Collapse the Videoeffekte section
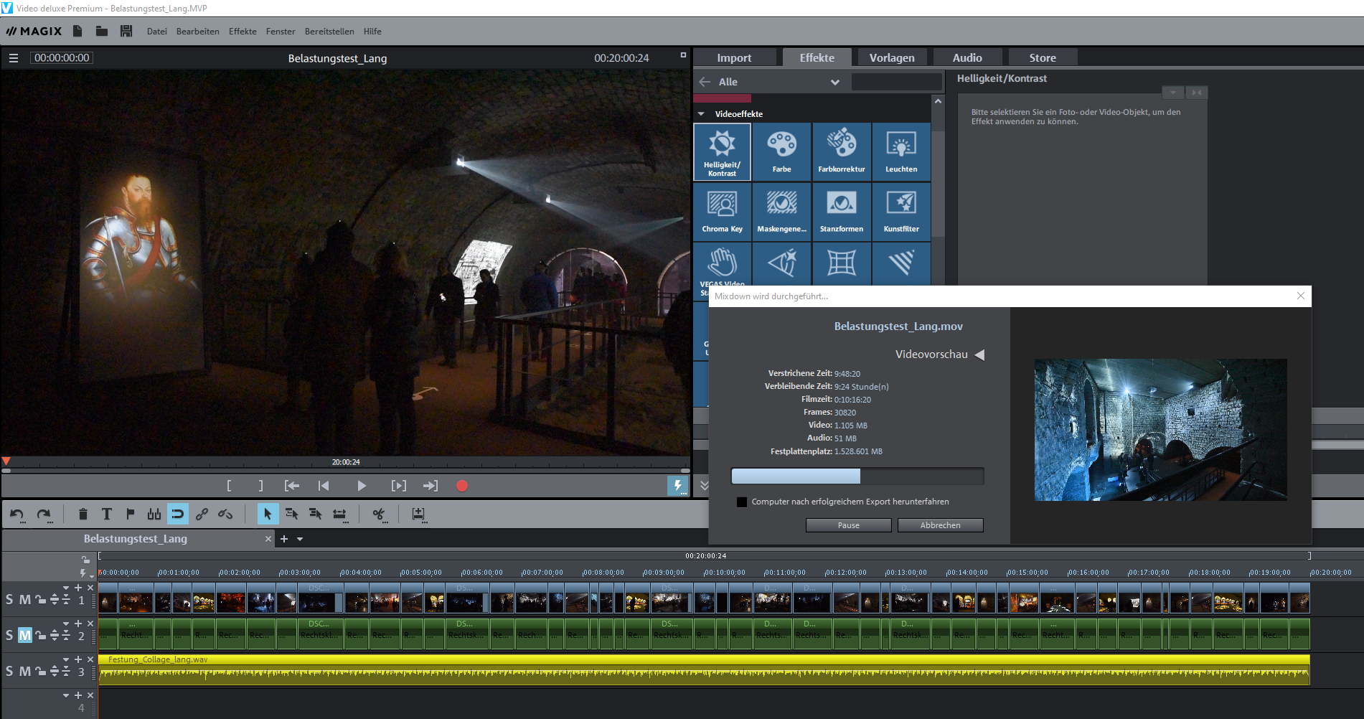This screenshot has height=719, width=1364. [701, 114]
